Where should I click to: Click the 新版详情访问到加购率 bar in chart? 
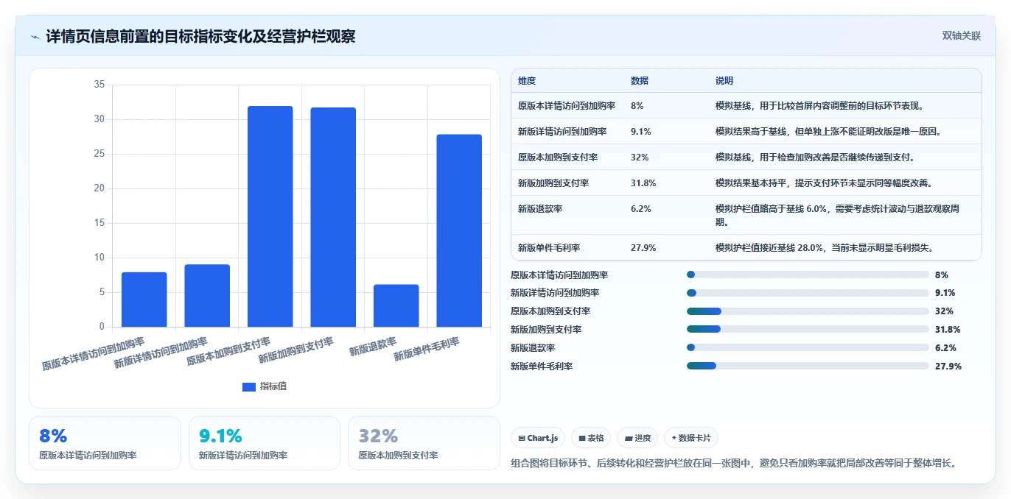tap(207, 295)
